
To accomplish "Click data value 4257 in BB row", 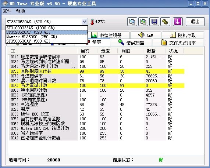I will pyautogui.click(x=150, y=95).
